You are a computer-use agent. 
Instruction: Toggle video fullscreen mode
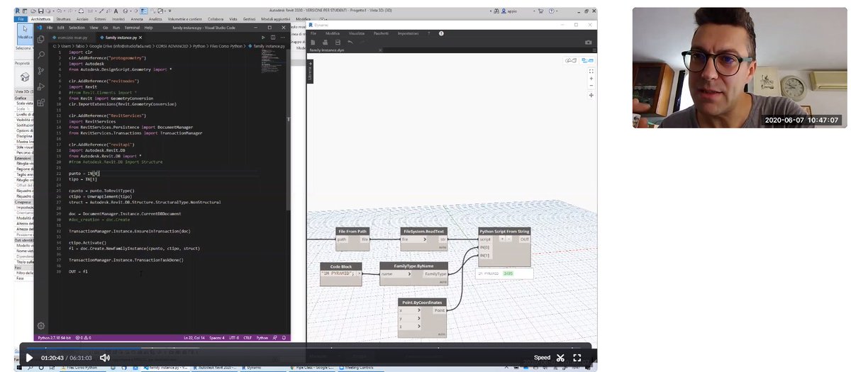point(577,358)
